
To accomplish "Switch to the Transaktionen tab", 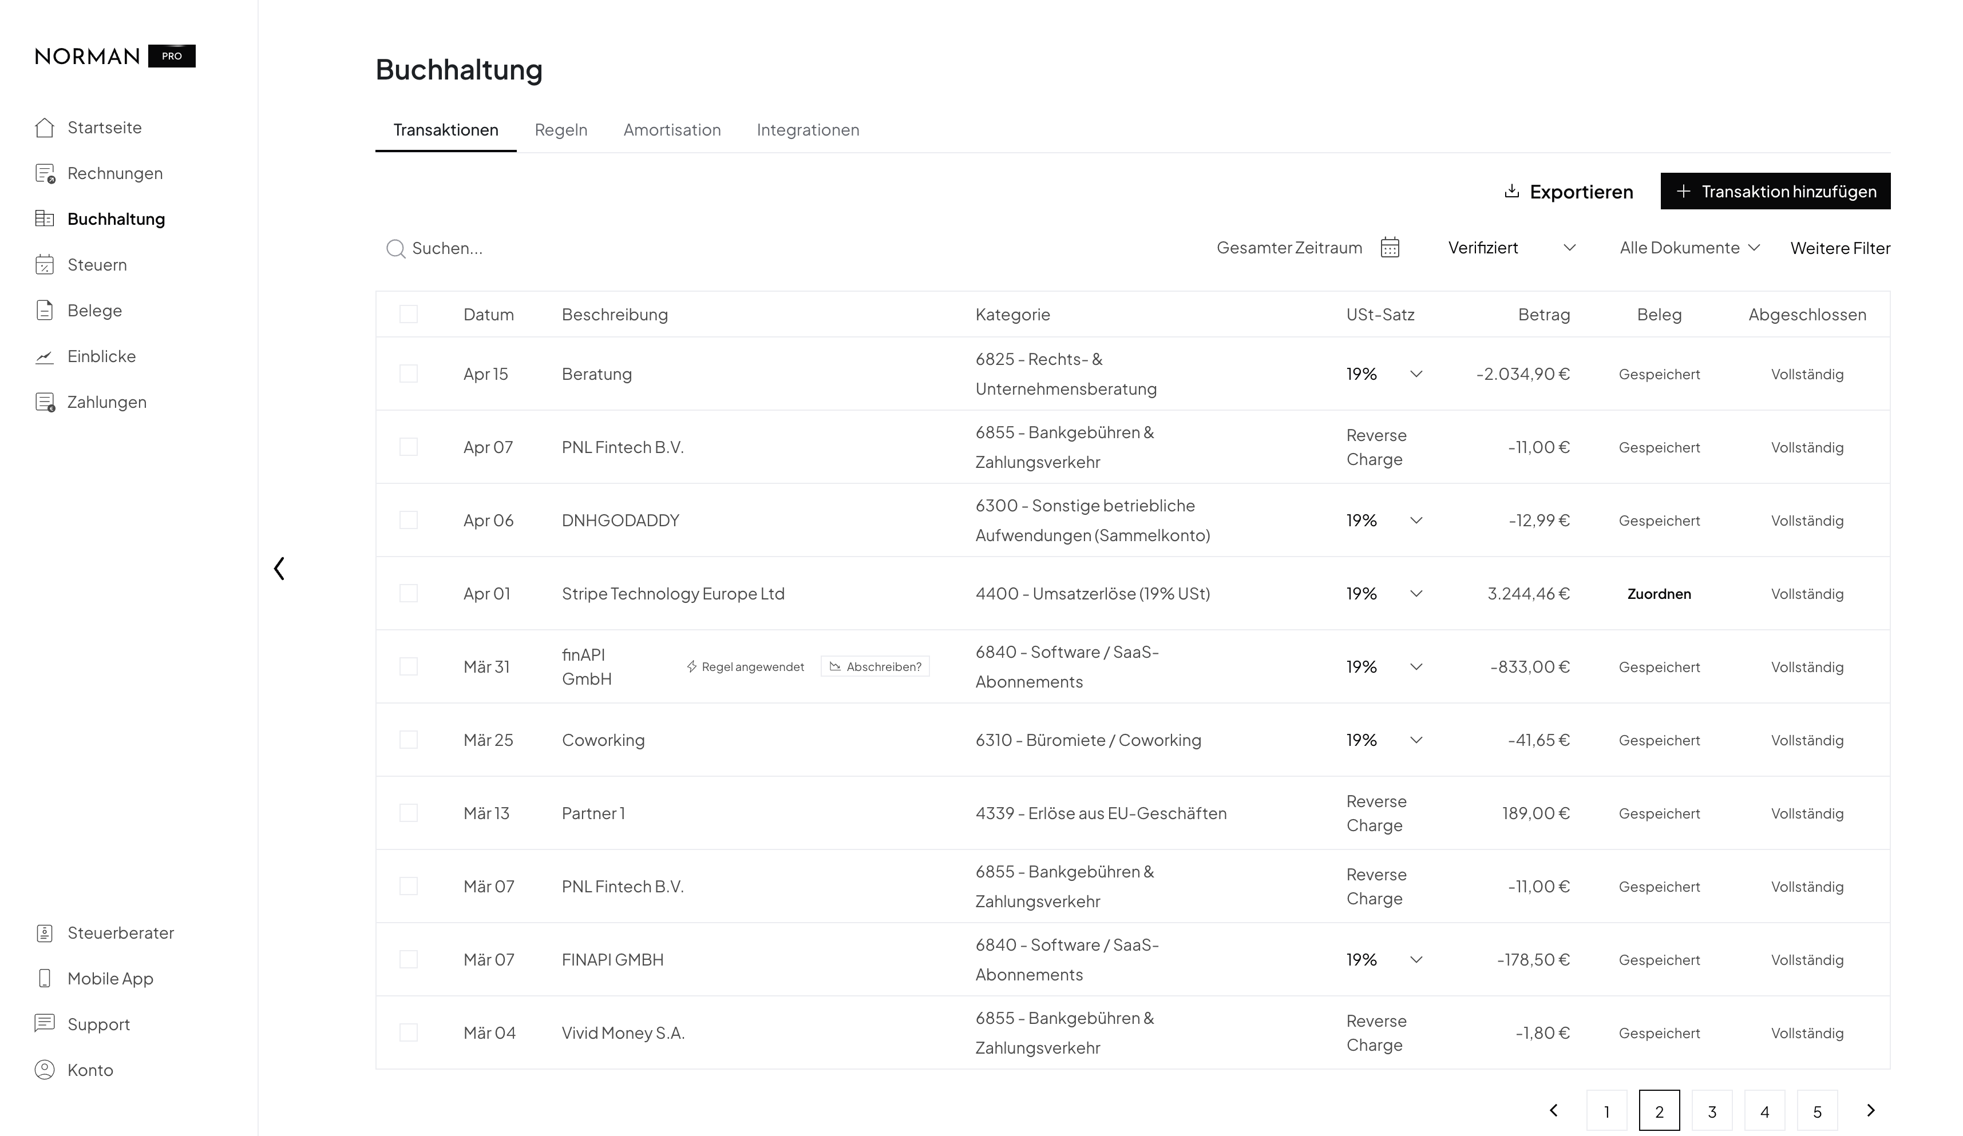I will 446,130.
